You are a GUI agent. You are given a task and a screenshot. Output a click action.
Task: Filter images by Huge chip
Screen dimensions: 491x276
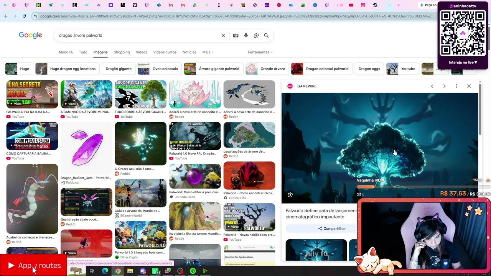(19, 69)
